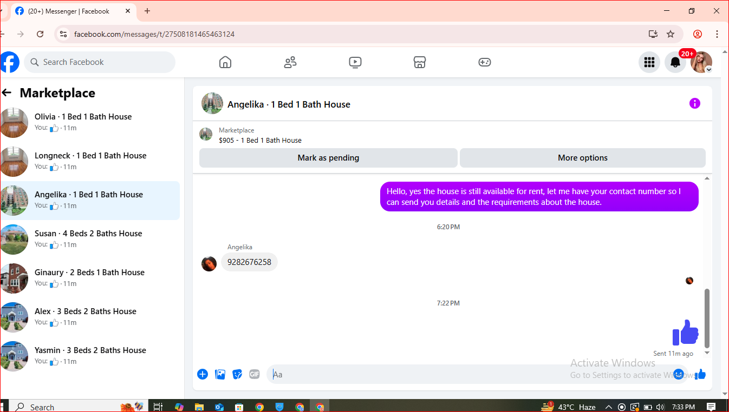This screenshot has height=412, width=729.
Task: Open the Facebook Home icon
Action: pos(225,62)
